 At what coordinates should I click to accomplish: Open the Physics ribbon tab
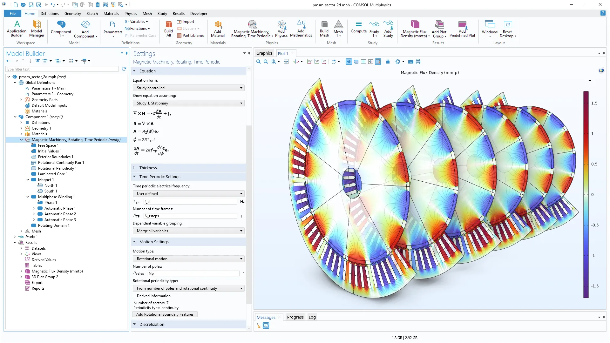130,13
